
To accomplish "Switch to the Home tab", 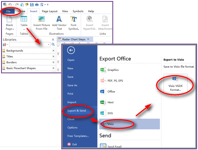I will (21, 11).
